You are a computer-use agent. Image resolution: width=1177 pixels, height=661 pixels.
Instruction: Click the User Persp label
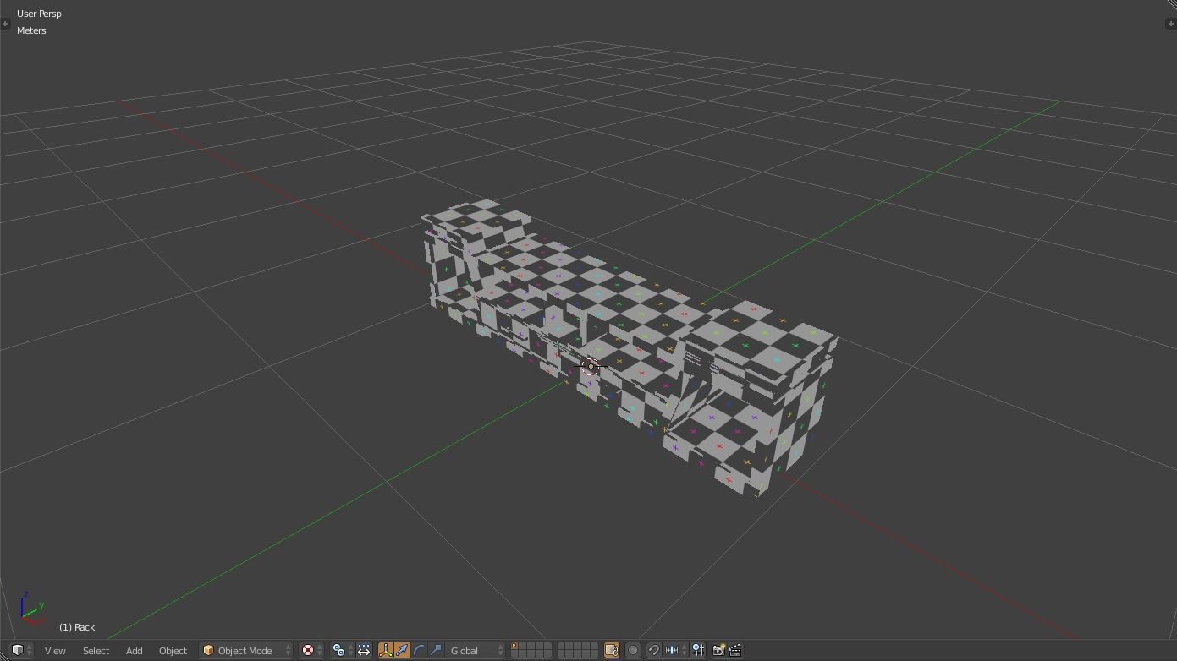pyautogui.click(x=39, y=14)
